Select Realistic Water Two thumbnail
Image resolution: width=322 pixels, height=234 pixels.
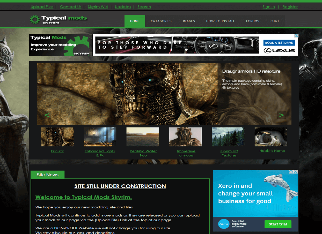click(143, 137)
